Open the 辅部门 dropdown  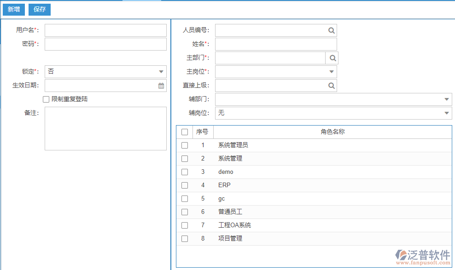click(446, 99)
